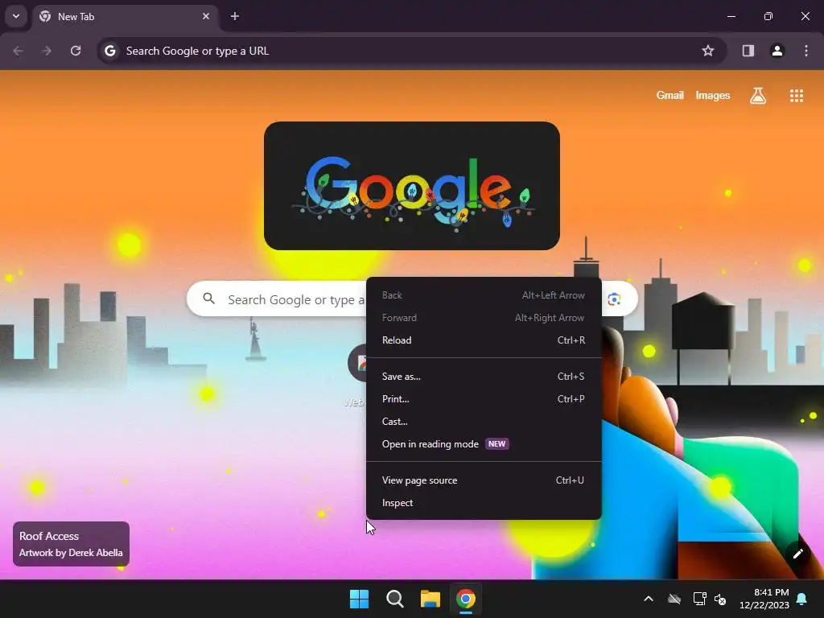Open the Roof Access artwork credit

pyautogui.click(x=71, y=544)
